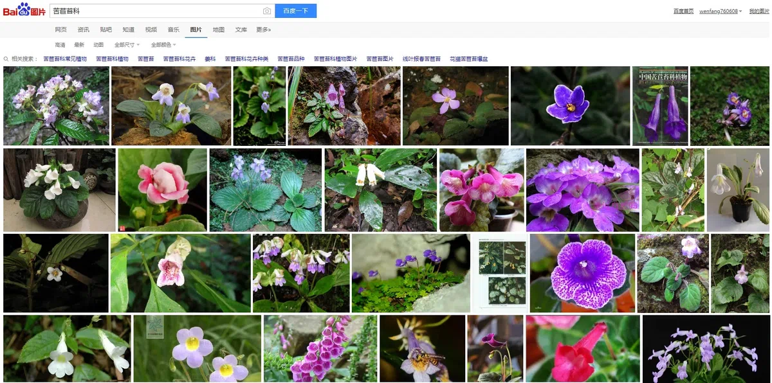Click the 百度一下 search button
The image size is (772, 383).
[x=295, y=11]
